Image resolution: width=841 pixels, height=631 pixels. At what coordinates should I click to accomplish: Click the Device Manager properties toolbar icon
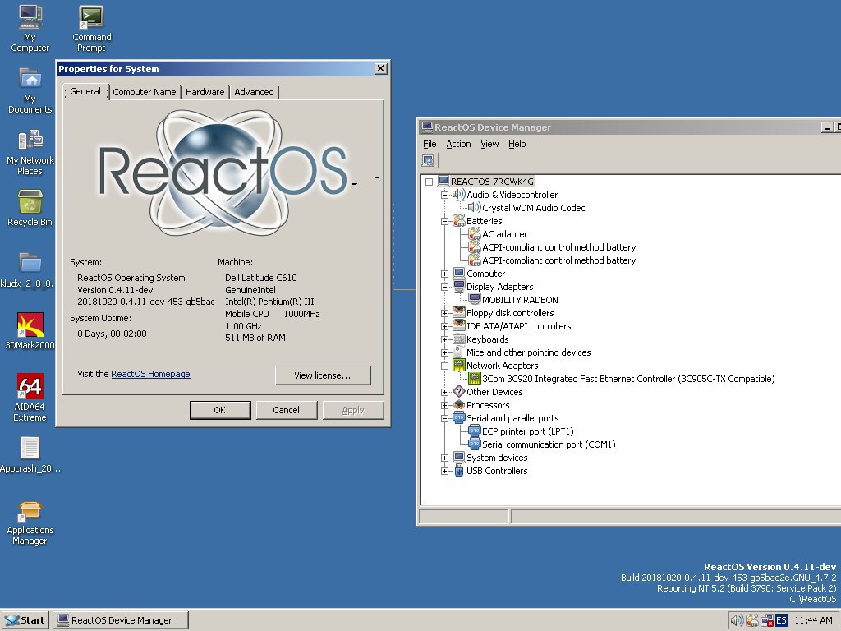[428, 160]
